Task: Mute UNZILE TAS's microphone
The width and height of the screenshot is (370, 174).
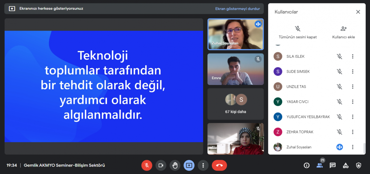Action: [x=339, y=87]
